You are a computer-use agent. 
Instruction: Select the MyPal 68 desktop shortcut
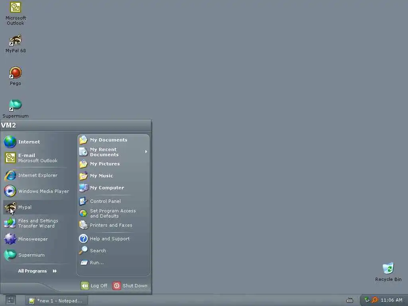(x=16, y=43)
